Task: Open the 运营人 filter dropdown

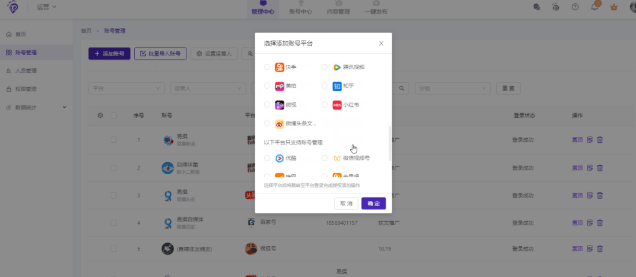Action: [207, 88]
